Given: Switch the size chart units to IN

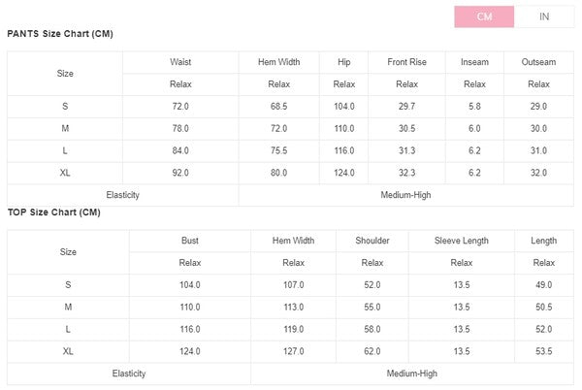Looking at the screenshot, I should click(544, 16).
